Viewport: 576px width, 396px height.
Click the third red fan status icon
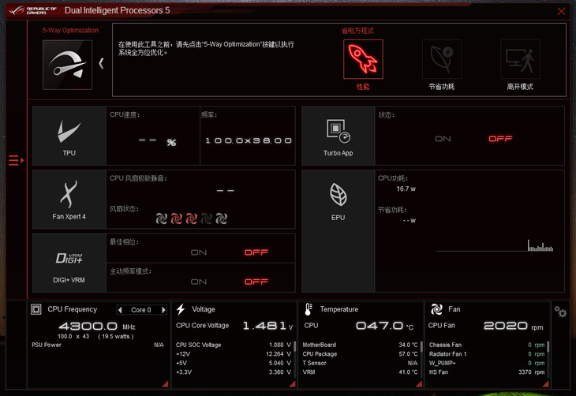tap(192, 219)
